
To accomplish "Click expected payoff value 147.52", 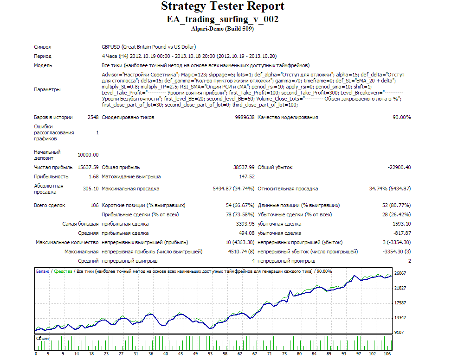I will coord(246,176).
